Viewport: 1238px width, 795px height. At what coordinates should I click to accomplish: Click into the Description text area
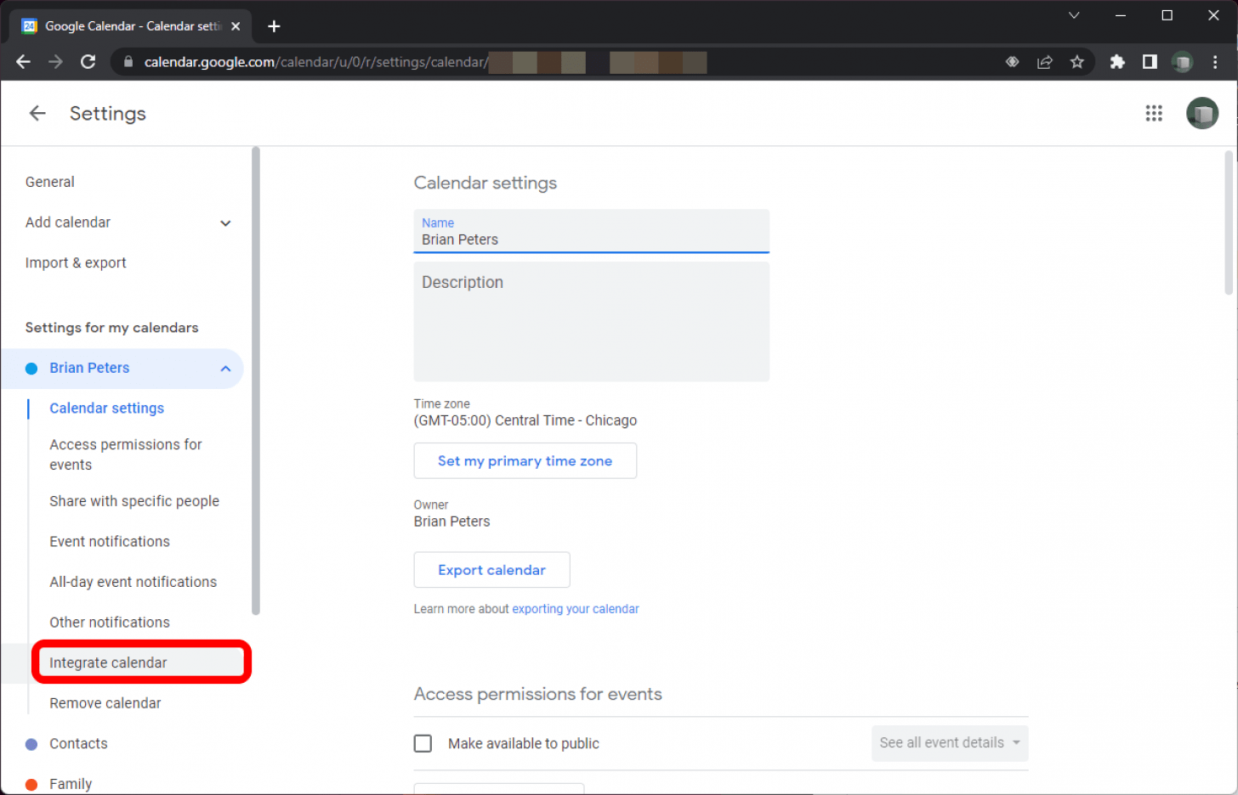591,321
